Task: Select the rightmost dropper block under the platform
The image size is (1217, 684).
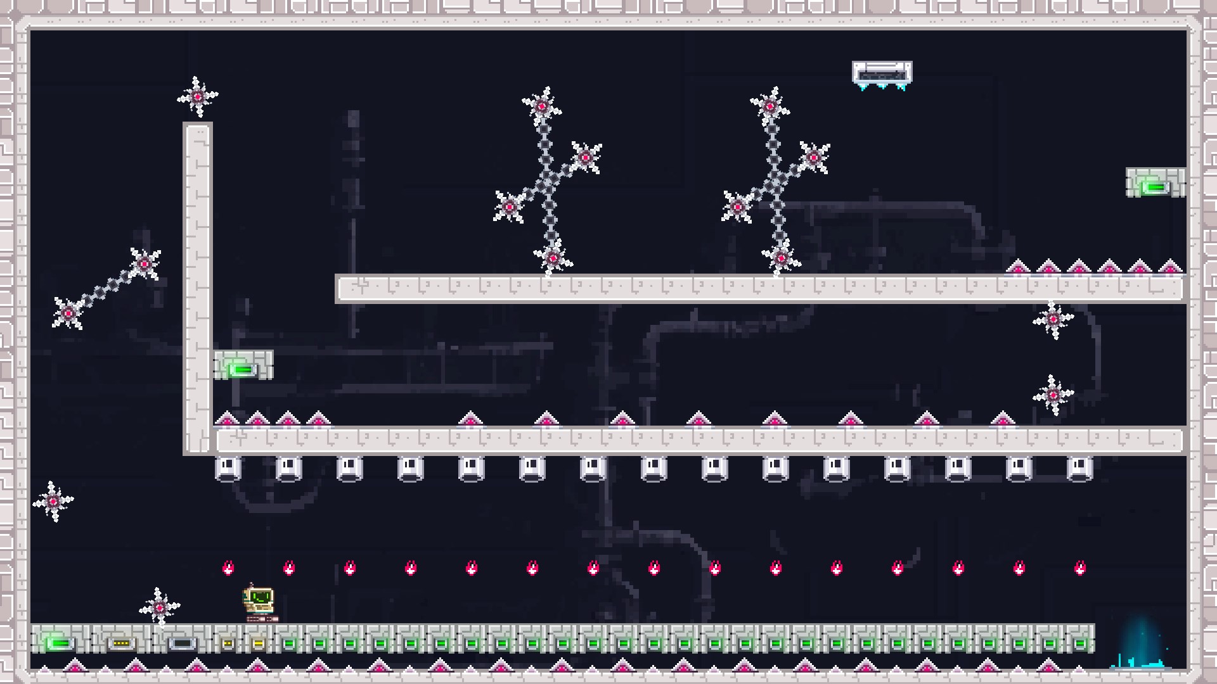Action: coord(1079,469)
